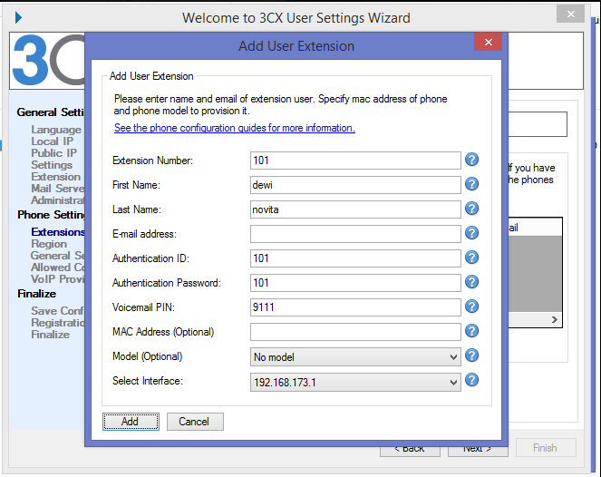
Task: Select General Settings under Phone Settings
Action: coord(57,256)
